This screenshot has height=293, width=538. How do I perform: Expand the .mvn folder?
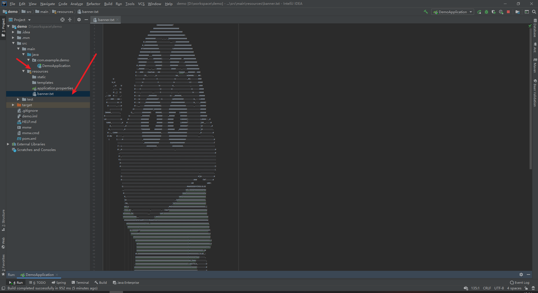click(x=13, y=38)
